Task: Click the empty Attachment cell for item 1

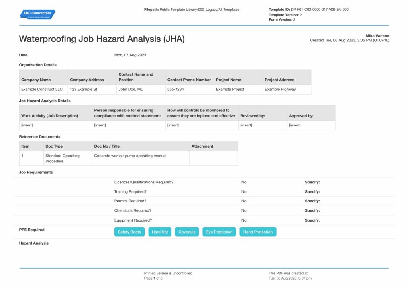Action: (214, 158)
